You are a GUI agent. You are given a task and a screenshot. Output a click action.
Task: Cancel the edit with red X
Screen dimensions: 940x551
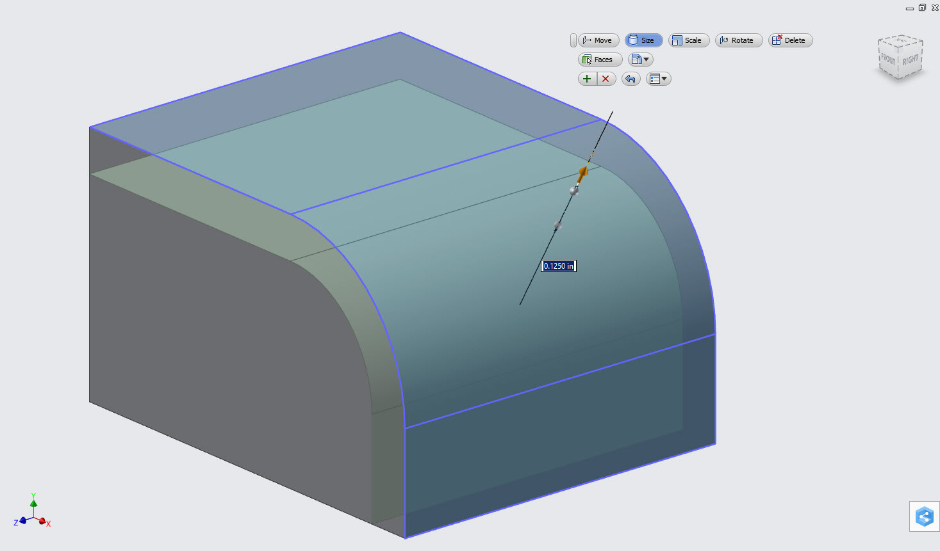pos(606,79)
